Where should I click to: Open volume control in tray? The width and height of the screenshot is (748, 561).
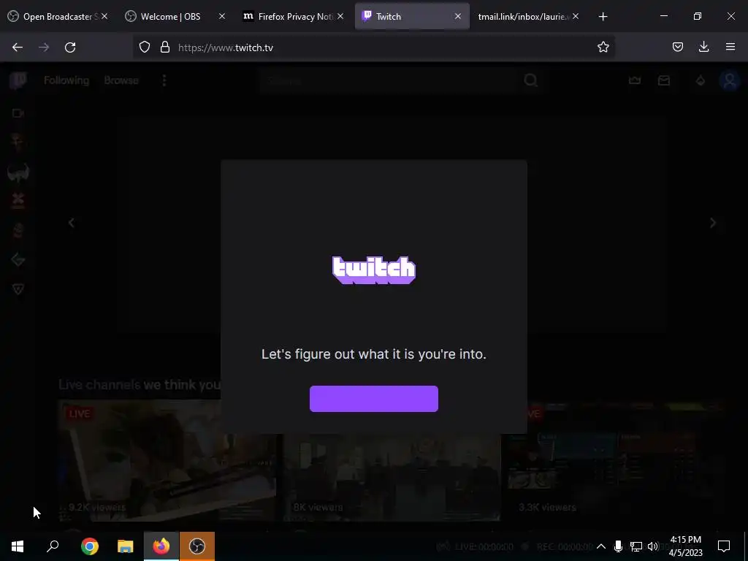coord(653,546)
